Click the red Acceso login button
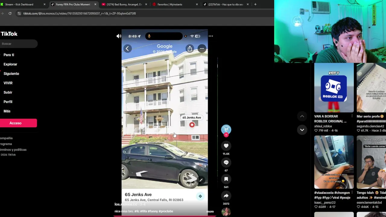Viewport: 386px width, 217px height. point(18,123)
